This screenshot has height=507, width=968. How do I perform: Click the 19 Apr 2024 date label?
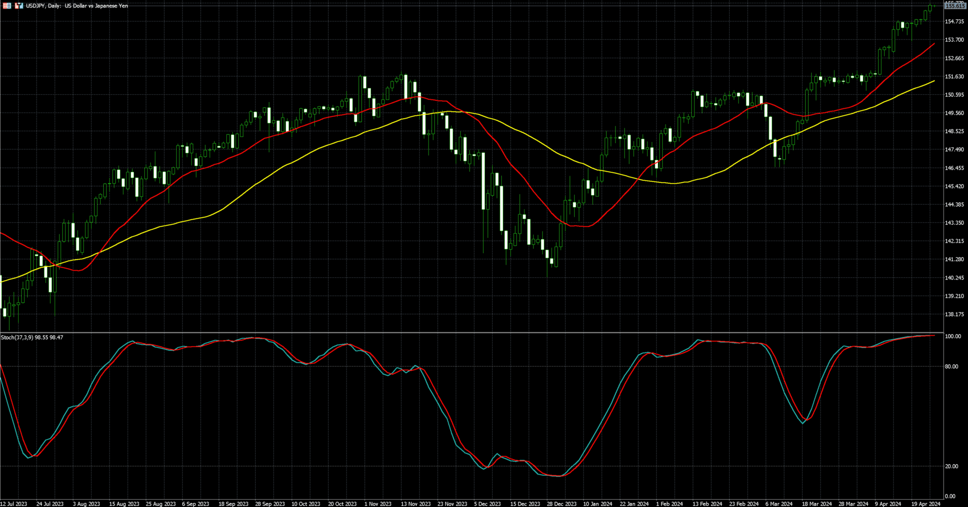click(x=926, y=504)
